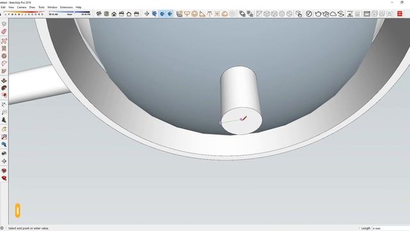Click the V-Ray render teapot icon
410x231 pixels.
(x=318, y=14)
